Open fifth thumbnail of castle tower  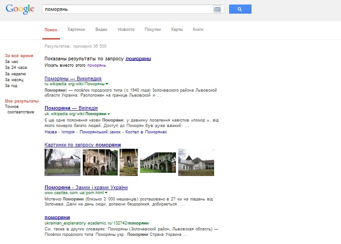pyautogui.click(x=196, y=162)
